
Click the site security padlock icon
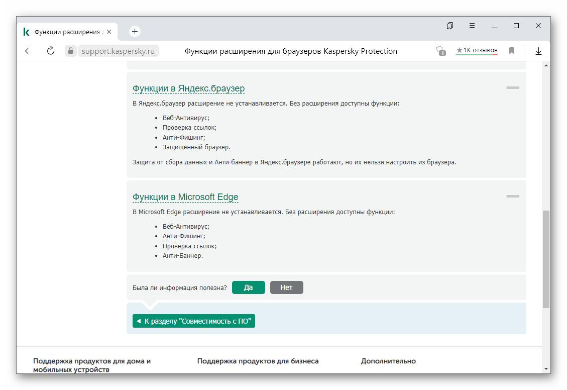[71, 51]
